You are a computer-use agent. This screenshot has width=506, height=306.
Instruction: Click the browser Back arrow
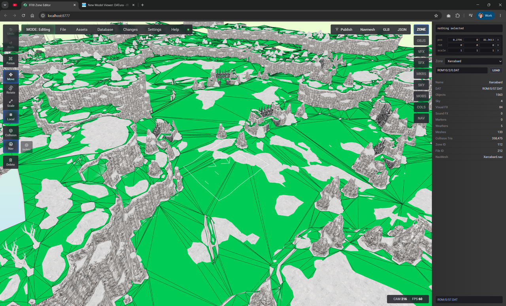(5, 15)
